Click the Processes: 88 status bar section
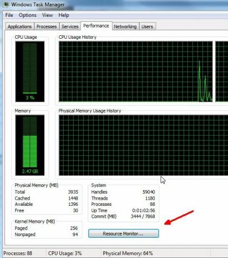Screen dimensions: 228x258 pos(18,254)
